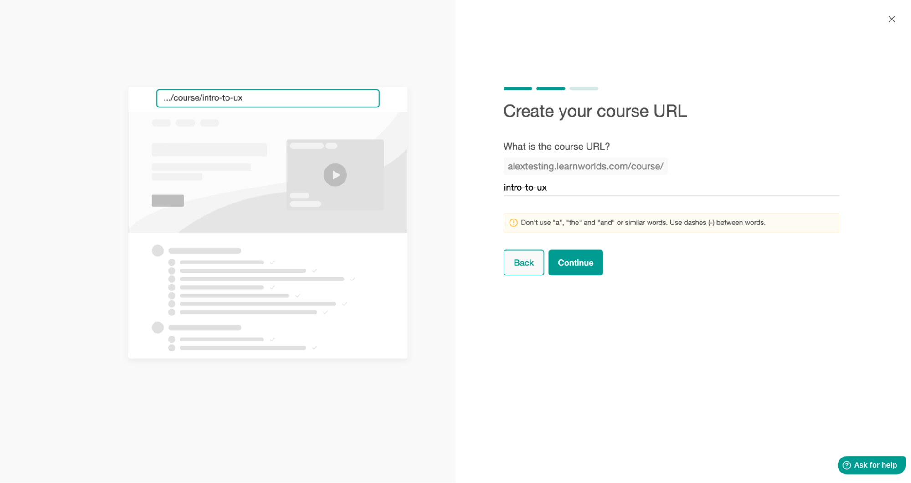Click the yellow warning message about dashes
Viewport: 911px width, 483px height.
(x=671, y=223)
